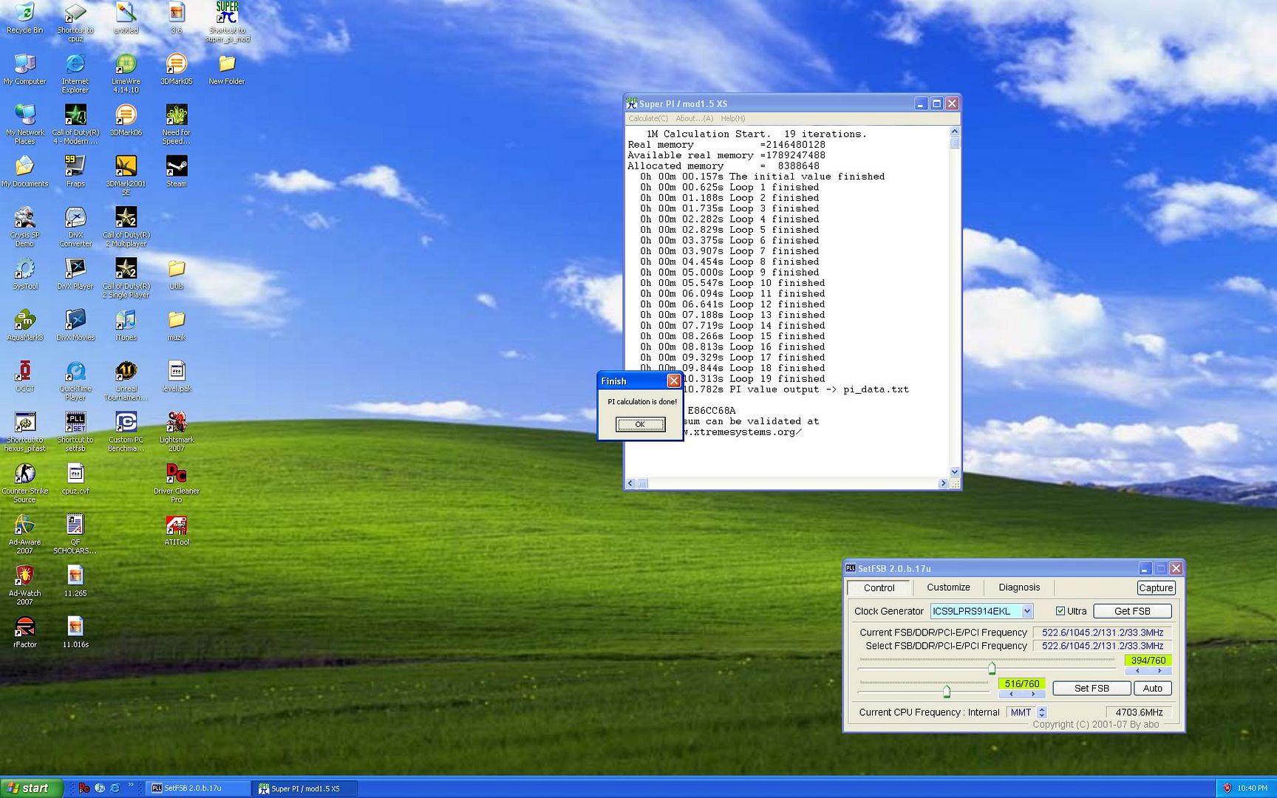Select the Unreal Tournament icon
Viewport: 1277px width, 798px height.
126,381
